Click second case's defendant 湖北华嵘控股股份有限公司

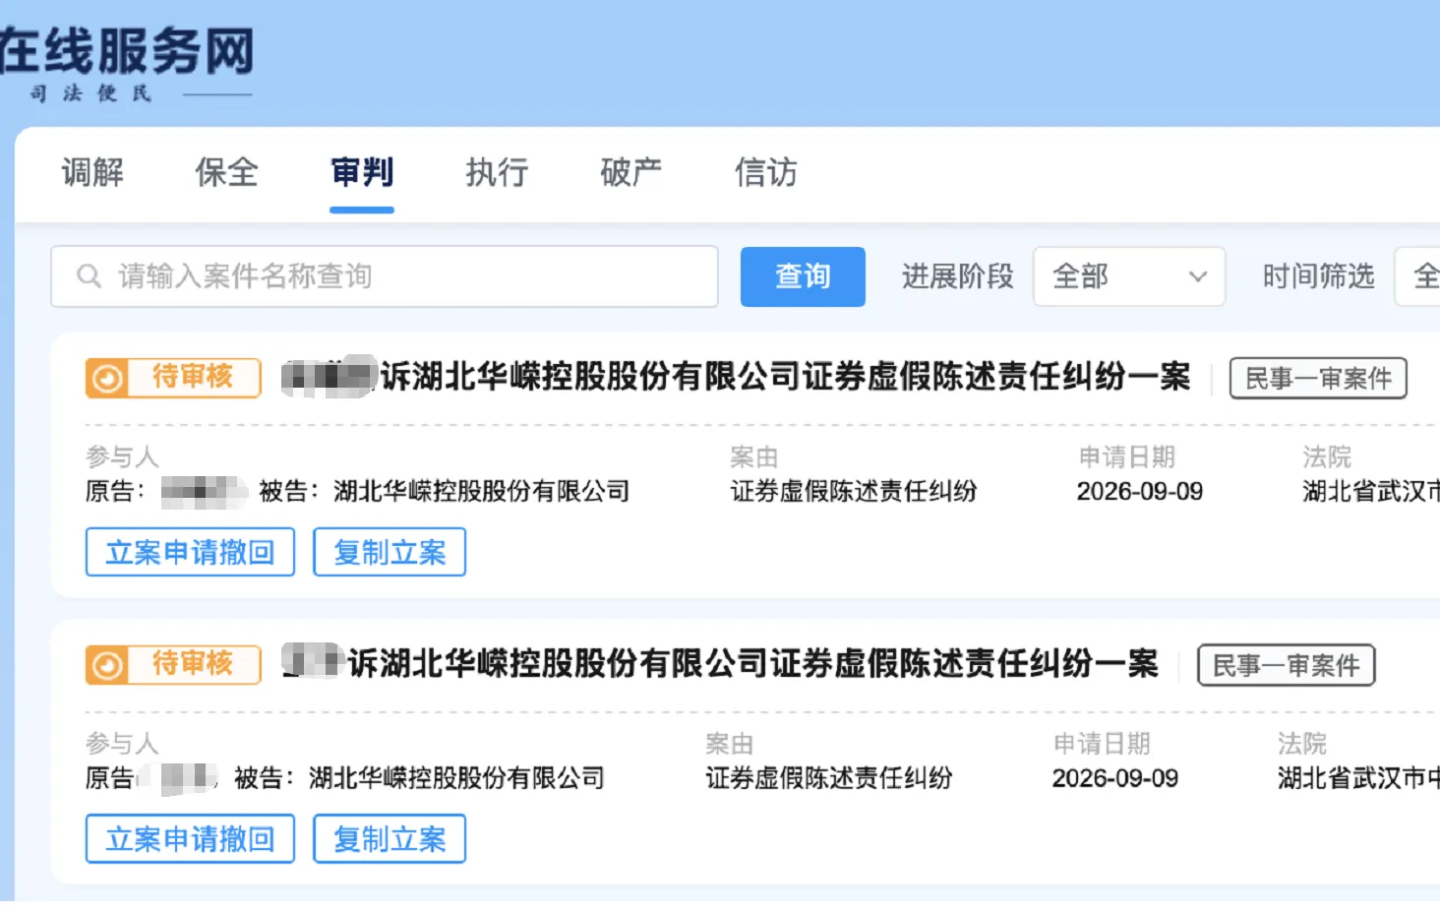(x=457, y=778)
